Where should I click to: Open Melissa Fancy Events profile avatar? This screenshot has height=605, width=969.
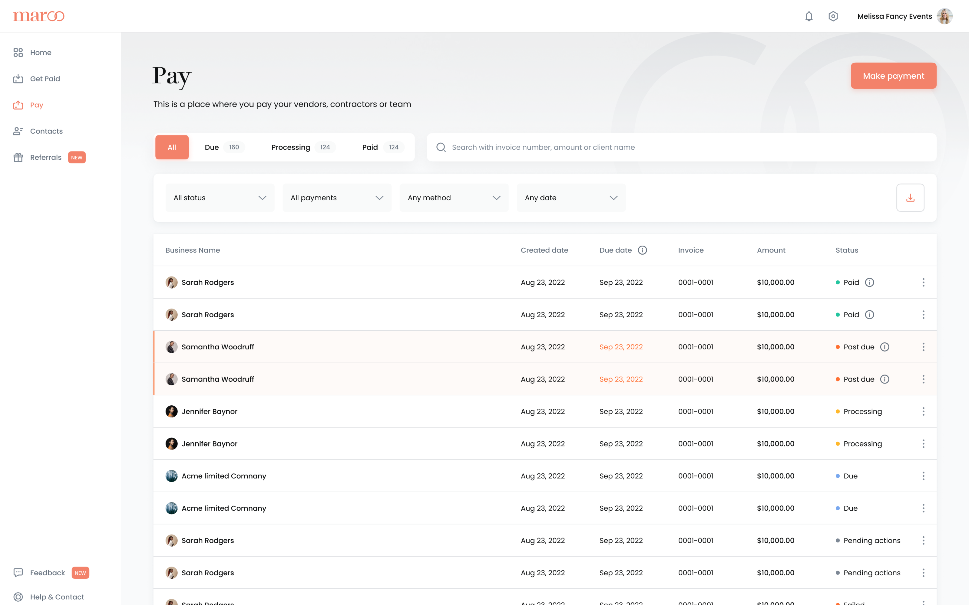[x=944, y=16]
